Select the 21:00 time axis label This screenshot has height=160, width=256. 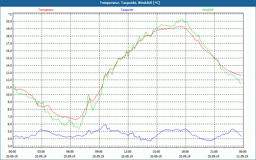[x=214, y=152]
